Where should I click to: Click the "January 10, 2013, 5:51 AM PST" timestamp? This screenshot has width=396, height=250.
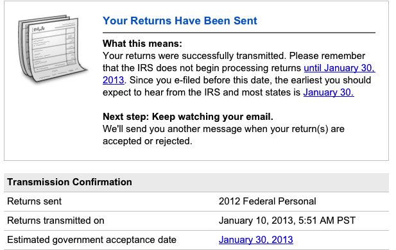(x=287, y=221)
